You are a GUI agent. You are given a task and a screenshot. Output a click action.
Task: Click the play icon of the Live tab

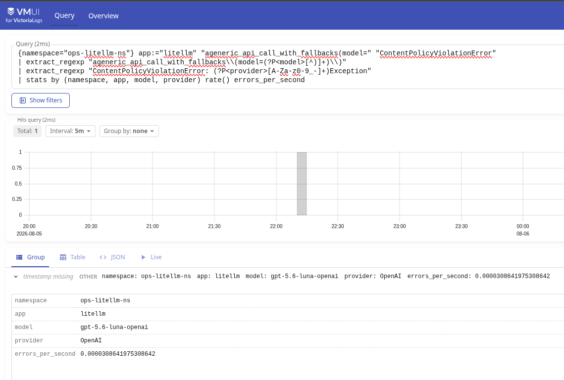tap(143, 257)
